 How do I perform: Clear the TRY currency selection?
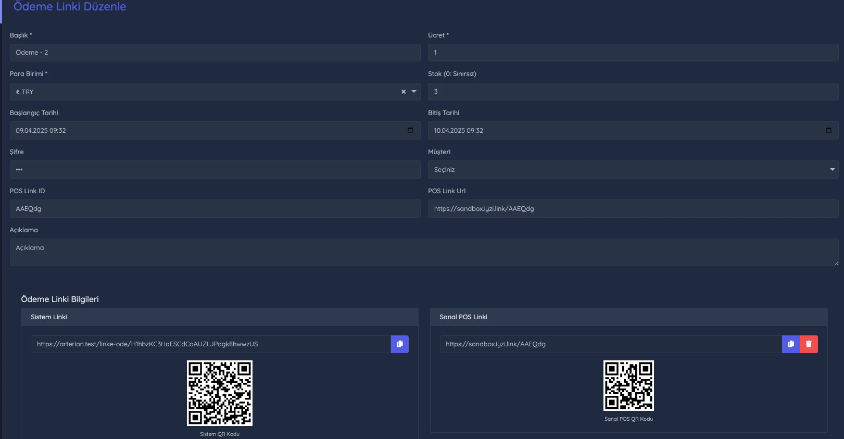pos(404,92)
